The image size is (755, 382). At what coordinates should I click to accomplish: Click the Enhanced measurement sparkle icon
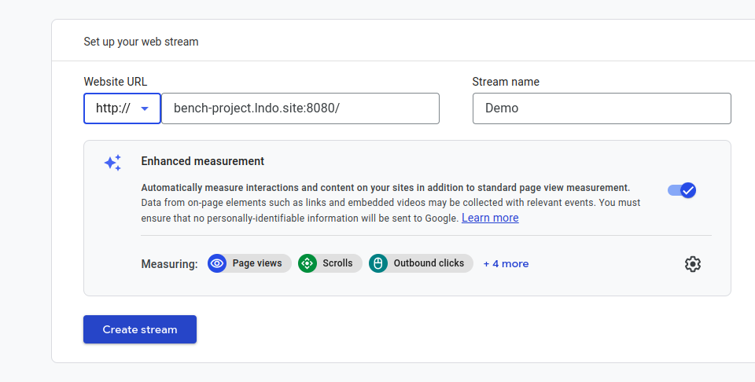[x=112, y=163]
